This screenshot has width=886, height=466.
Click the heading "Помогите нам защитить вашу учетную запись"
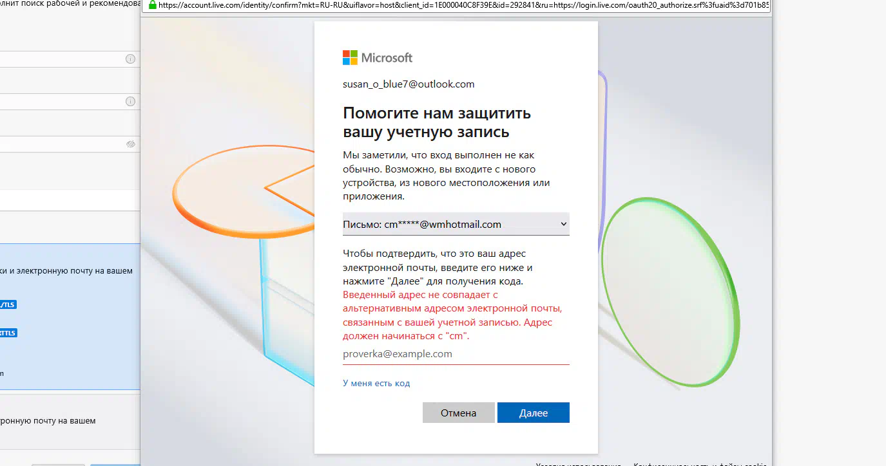click(x=437, y=122)
